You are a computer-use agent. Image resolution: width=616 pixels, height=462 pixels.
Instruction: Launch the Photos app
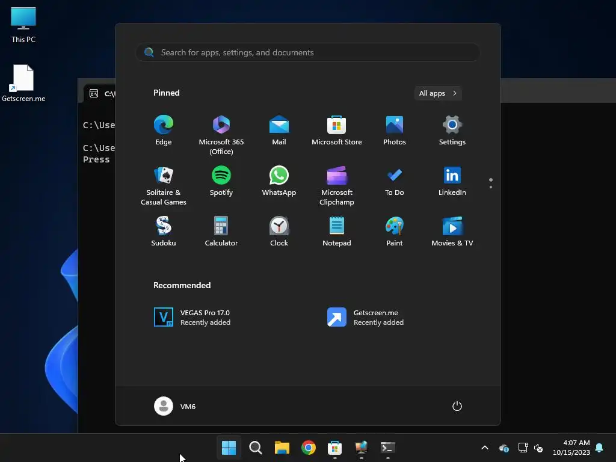tap(395, 131)
